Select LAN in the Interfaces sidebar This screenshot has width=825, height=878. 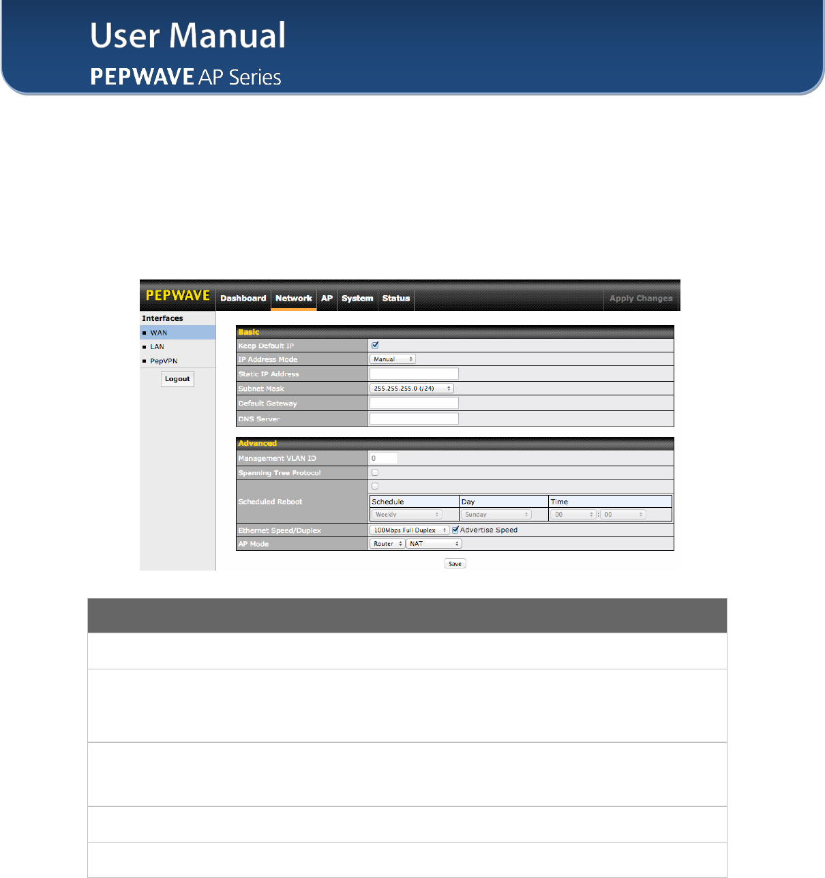coord(178,347)
